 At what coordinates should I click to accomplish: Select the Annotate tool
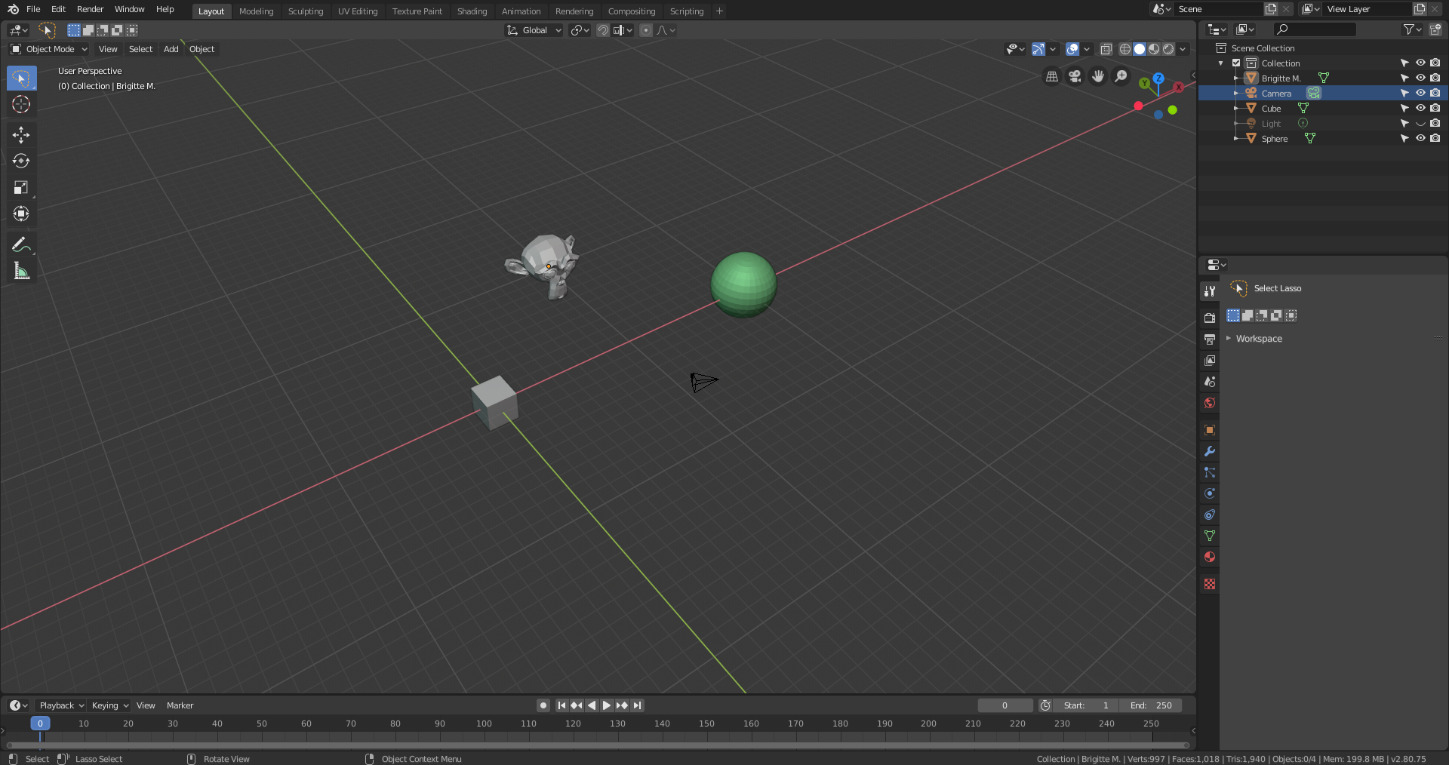point(21,245)
